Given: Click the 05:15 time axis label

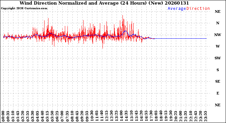Looking at the screenshot, I should [x=47, y=116].
